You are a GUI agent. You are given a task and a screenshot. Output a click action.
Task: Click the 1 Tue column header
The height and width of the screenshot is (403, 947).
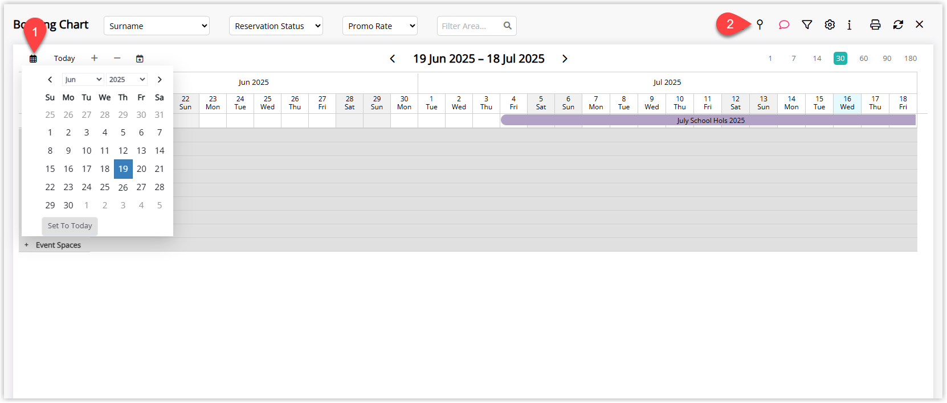point(431,103)
